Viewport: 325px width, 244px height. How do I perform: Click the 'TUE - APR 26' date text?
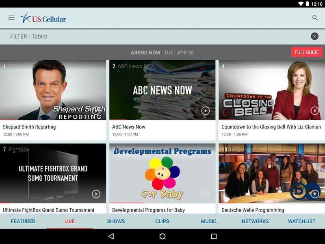179,52
